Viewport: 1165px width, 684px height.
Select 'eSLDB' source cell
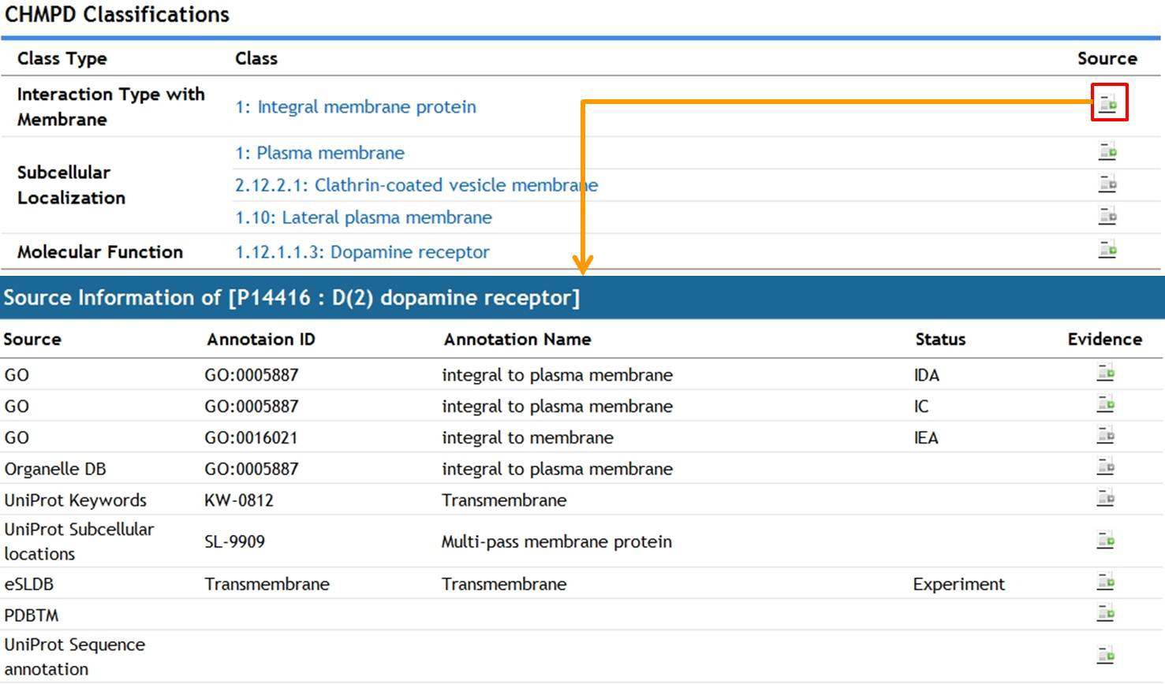pyautogui.click(x=29, y=585)
